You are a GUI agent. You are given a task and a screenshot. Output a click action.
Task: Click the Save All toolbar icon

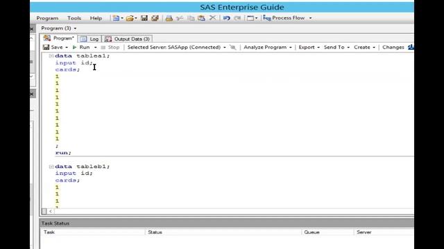pyautogui.click(x=155, y=18)
